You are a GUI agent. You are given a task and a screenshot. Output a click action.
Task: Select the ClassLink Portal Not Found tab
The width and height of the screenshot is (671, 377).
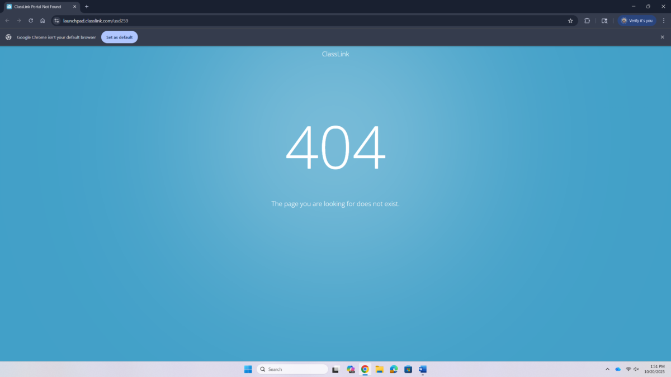[x=37, y=7]
